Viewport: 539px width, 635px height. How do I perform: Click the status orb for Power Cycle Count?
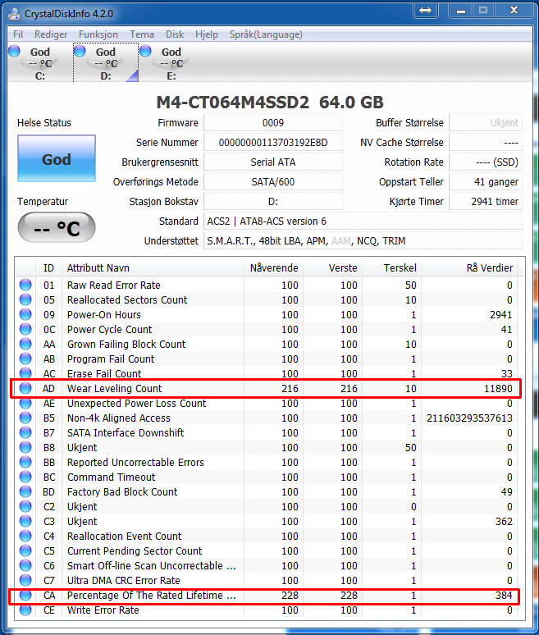(x=25, y=329)
